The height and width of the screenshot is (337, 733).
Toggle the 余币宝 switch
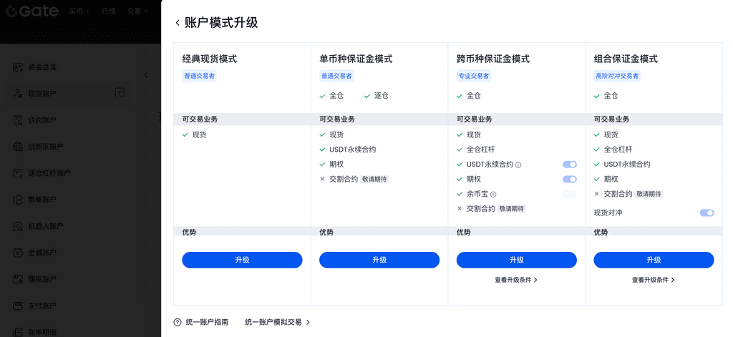569,194
